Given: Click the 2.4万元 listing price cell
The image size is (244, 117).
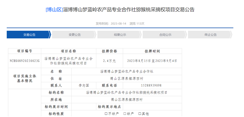Looking at the screenshot, I should (x=109, y=61).
